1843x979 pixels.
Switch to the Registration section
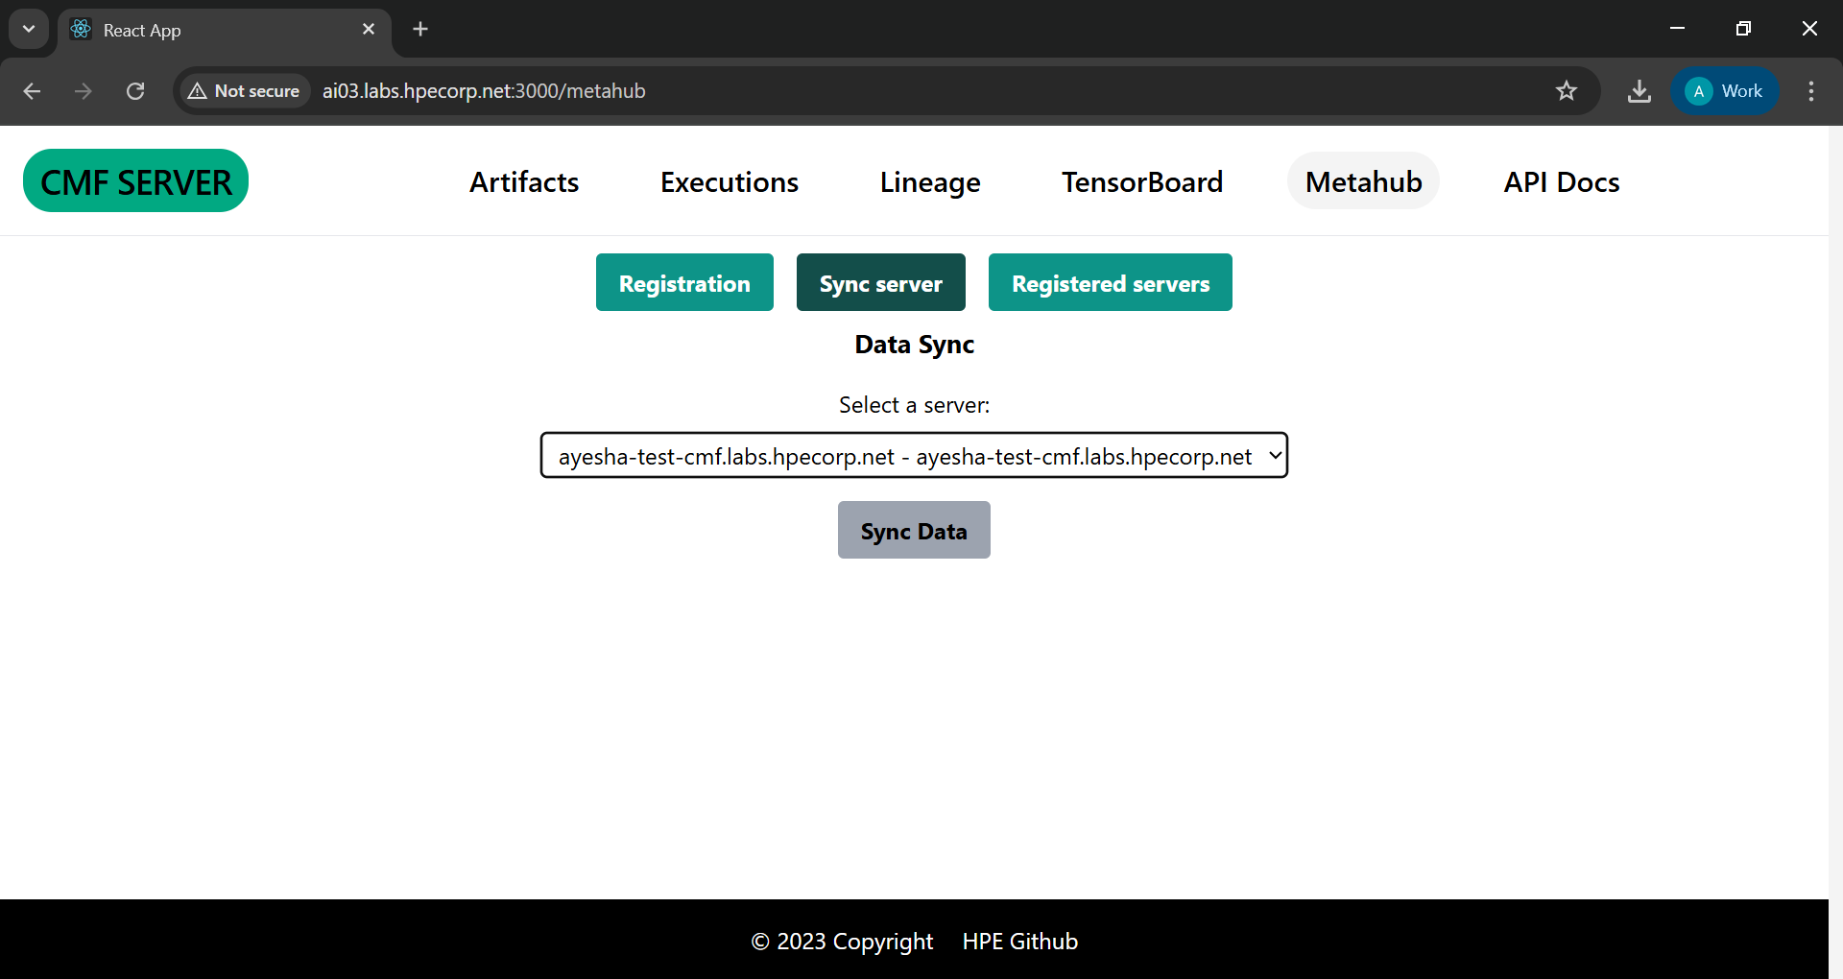pyautogui.click(x=684, y=282)
